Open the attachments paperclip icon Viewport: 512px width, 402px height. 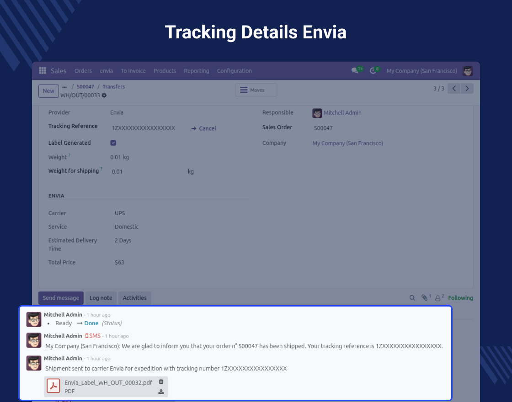click(x=426, y=297)
